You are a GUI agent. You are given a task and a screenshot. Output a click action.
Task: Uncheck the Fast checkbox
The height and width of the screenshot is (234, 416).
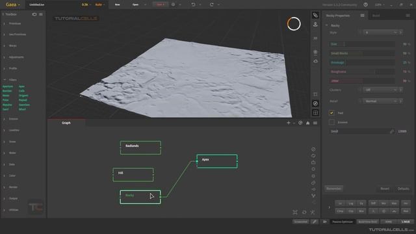tap(331, 112)
